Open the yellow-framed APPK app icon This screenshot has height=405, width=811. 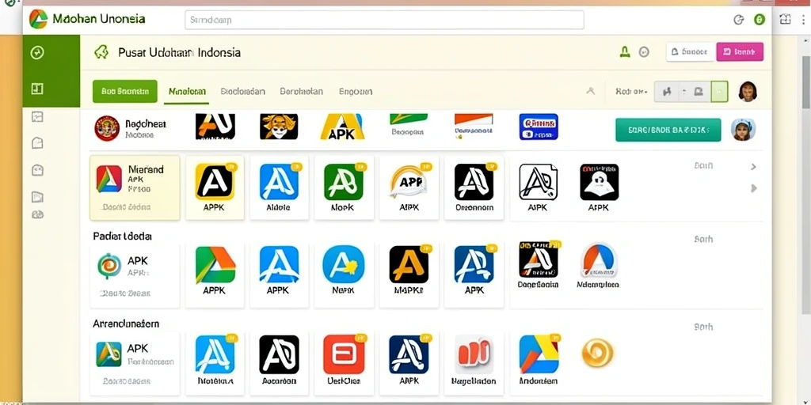(215, 183)
